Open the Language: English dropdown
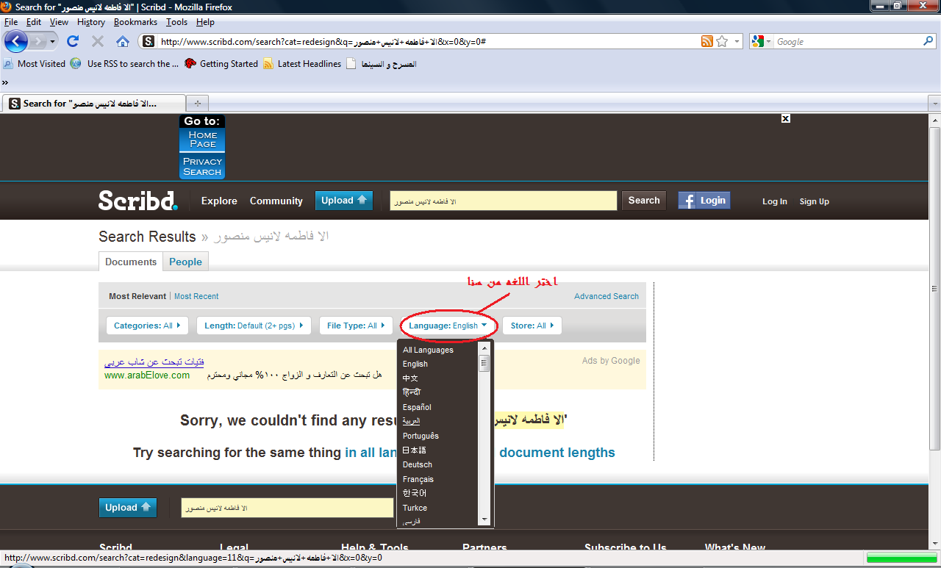941x568 pixels. coord(448,326)
